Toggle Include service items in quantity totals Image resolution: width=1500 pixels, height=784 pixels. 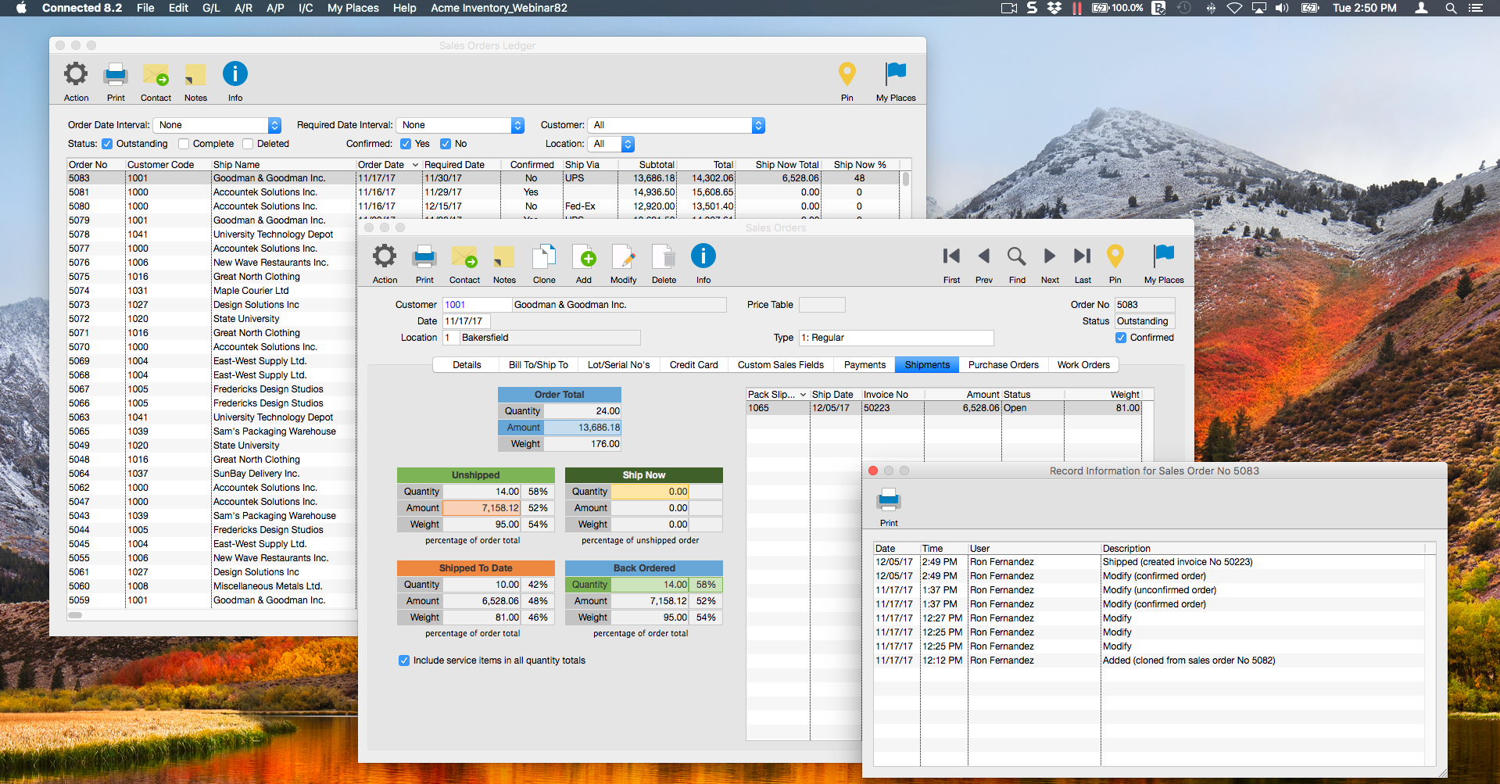tap(404, 660)
